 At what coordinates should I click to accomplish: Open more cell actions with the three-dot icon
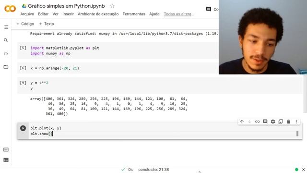pos(296,122)
